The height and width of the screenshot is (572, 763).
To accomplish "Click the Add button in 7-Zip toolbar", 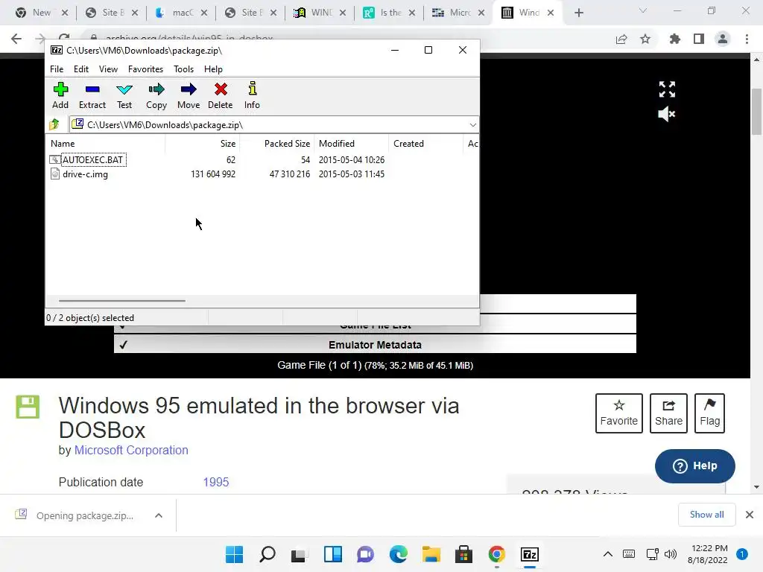I will 60,96.
